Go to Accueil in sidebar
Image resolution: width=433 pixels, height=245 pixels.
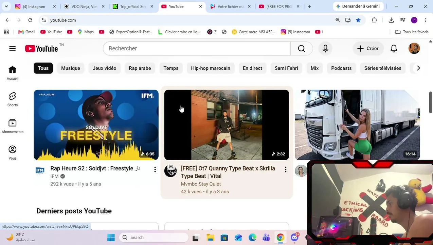click(13, 73)
